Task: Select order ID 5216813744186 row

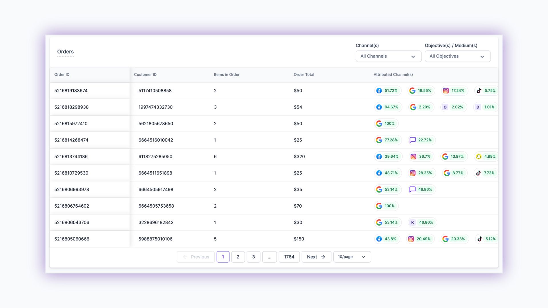Action: tap(71, 157)
